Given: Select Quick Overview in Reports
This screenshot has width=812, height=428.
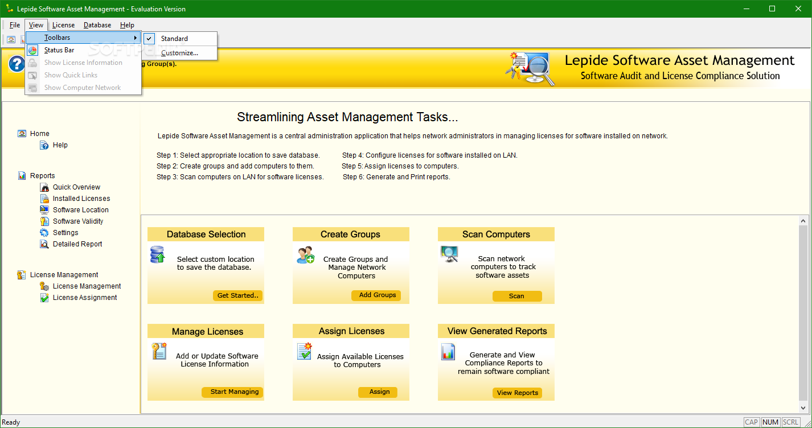Looking at the screenshot, I should 76,187.
